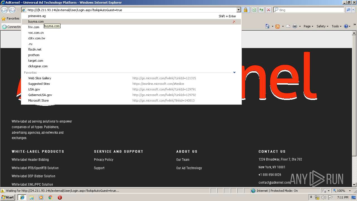
Task: Click the Print icon
Action: pyautogui.click(x=295, y=26)
